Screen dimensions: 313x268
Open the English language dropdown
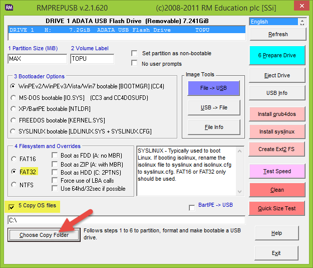click(x=273, y=22)
